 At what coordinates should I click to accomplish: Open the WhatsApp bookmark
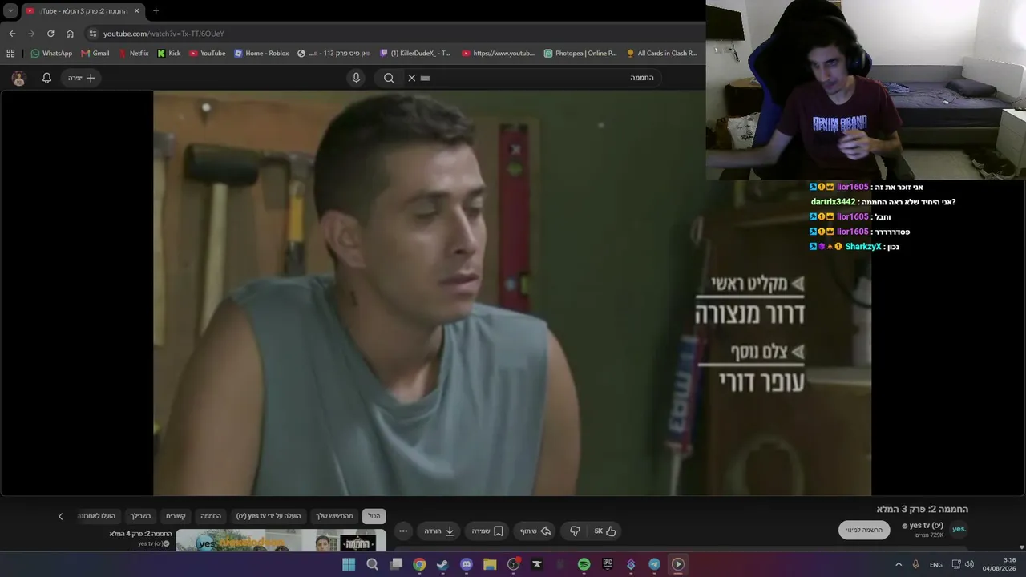(51, 54)
